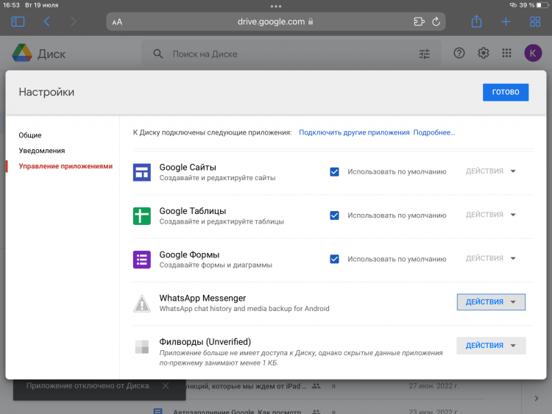The height and width of the screenshot is (414, 552).
Task: Click the Филворды (Unverified) title
Action: [205, 341]
